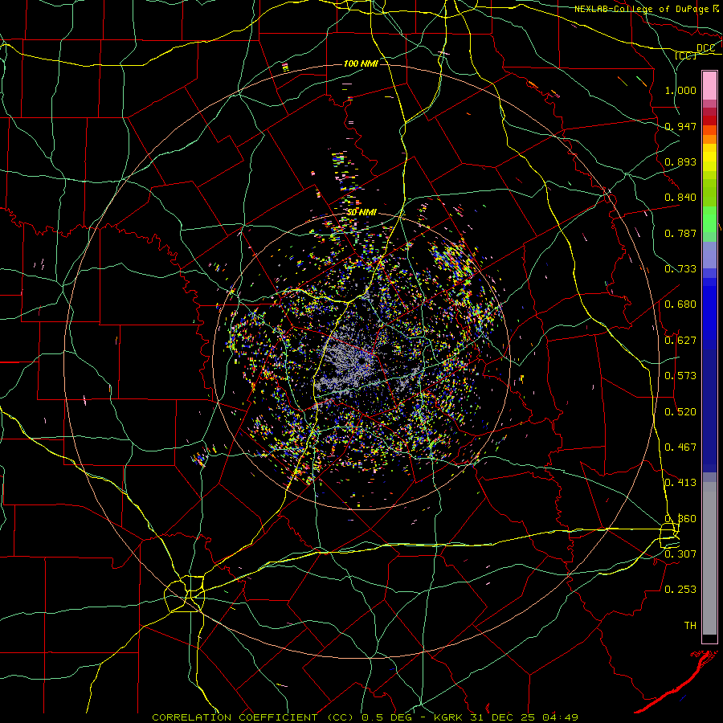Select the 0.573 scale value
The width and height of the screenshot is (723, 723).
point(680,376)
